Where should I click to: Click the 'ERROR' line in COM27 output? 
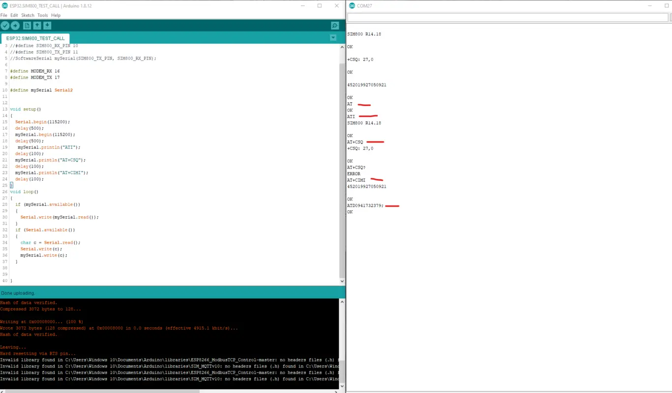click(x=354, y=174)
